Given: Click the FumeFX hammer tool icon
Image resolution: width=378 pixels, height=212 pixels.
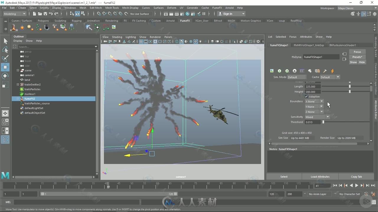Looking at the screenshot, I should point(325,71).
